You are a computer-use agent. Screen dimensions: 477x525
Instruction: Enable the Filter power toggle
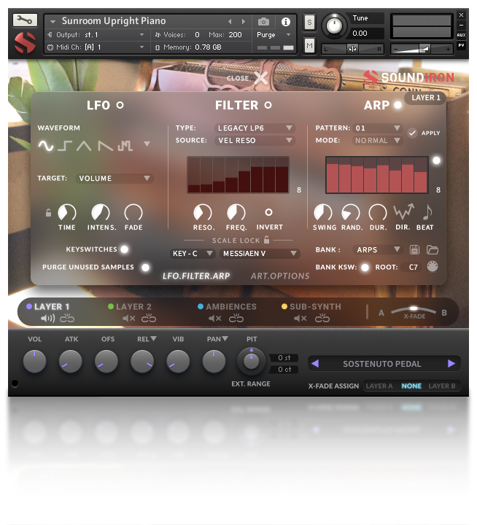pyautogui.click(x=268, y=105)
